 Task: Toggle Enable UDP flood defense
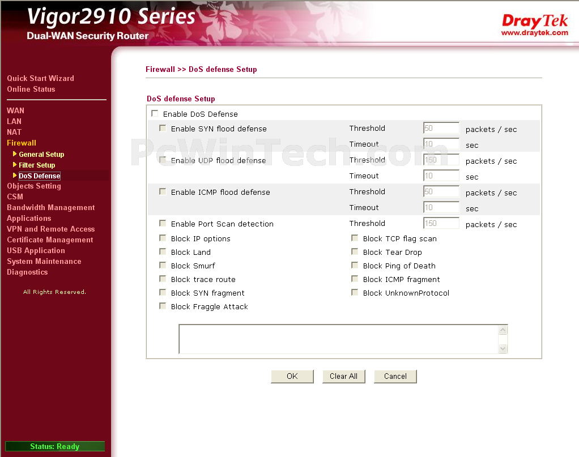tap(163, 160)
